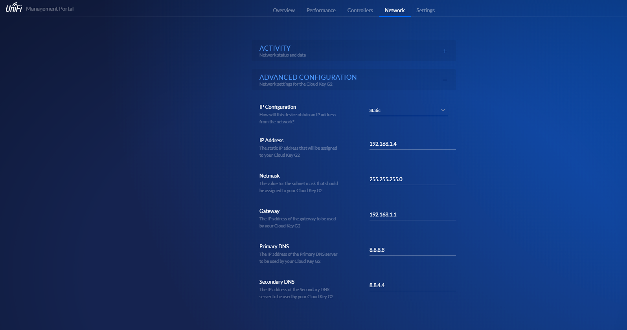Image resolution: width=627 pixels, height=330 pixels.
Task: Go to the Controllers tab
Action: tap(360, 10)
